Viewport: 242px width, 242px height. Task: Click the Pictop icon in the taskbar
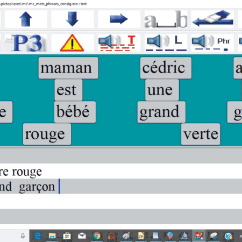click(x=199, y=236)
